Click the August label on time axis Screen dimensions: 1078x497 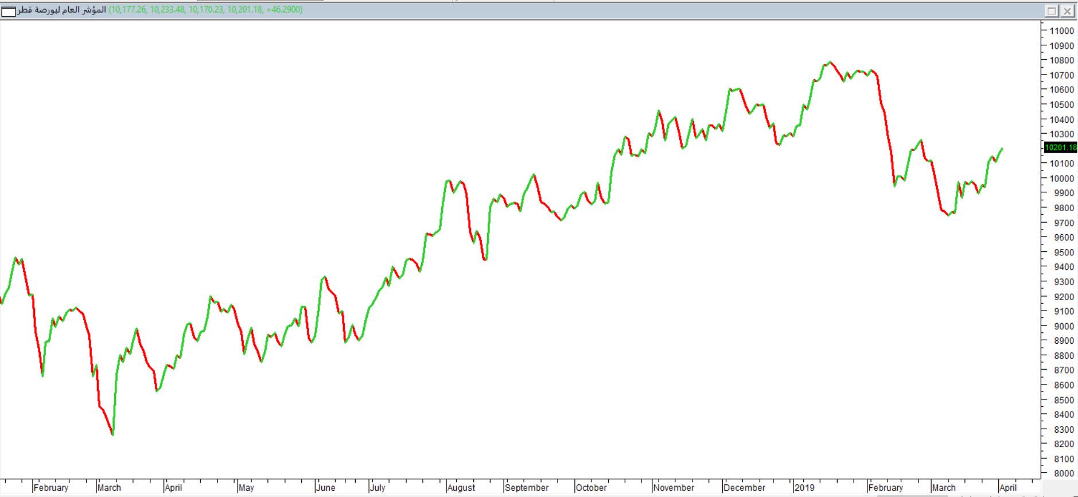[461, 488]
